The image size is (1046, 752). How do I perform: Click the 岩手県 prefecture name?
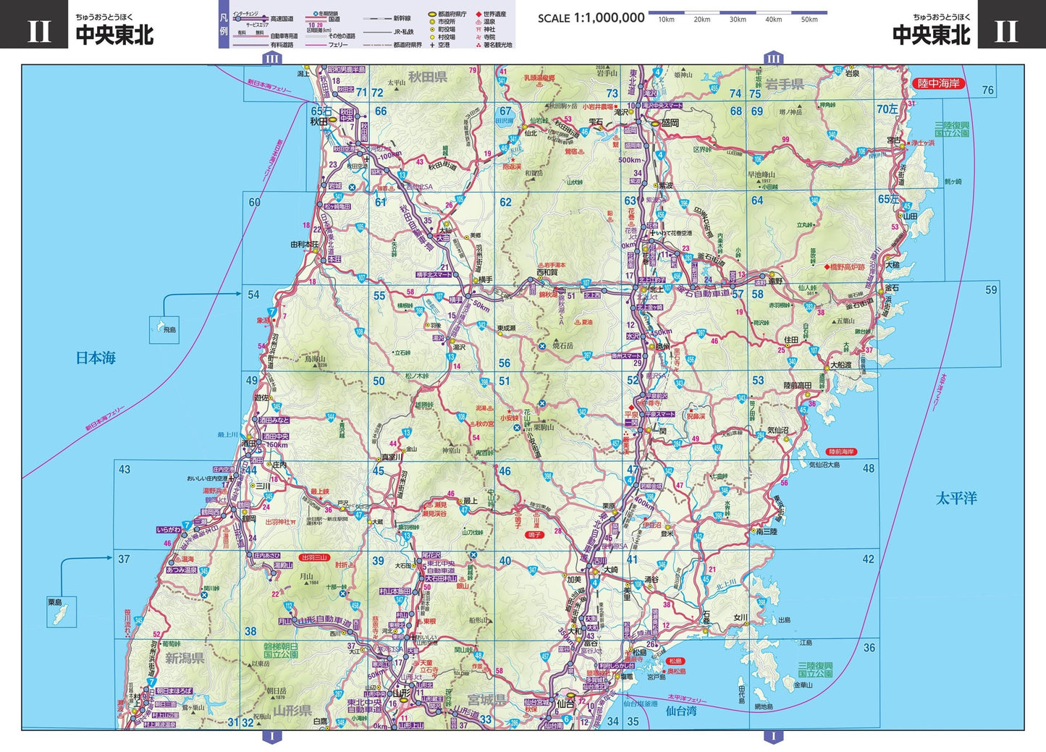(785, 85)
